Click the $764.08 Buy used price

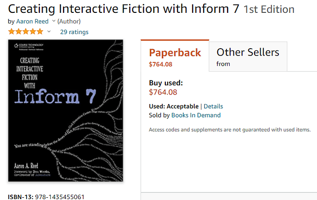pyautogui.click(x=163, y=92)
